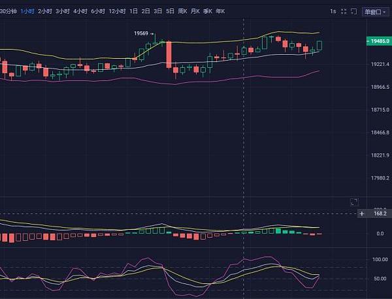This screenshot has height=299, width=392.
Task: Click the 17980.2 price axis label
Action: (x=380, y=178)
